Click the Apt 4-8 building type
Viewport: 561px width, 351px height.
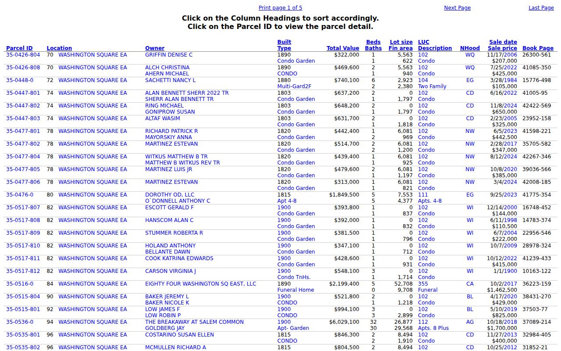(287, 201)
